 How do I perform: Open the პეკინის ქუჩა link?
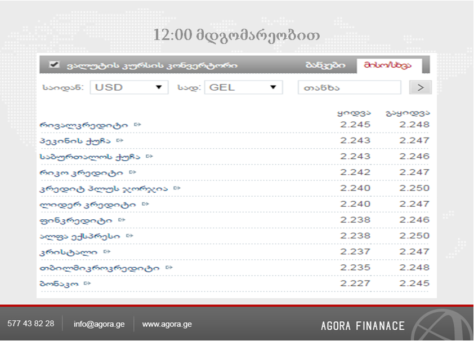pos(75,141)
